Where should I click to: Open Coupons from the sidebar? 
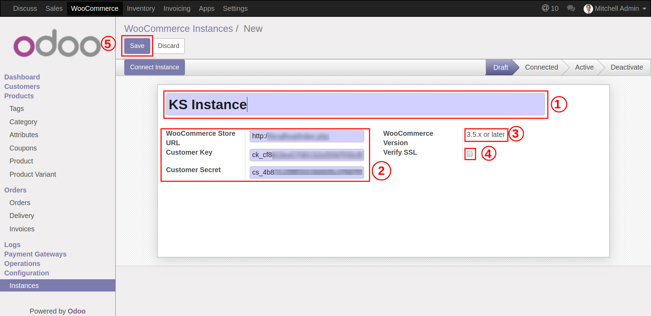(x=23, y=148)
